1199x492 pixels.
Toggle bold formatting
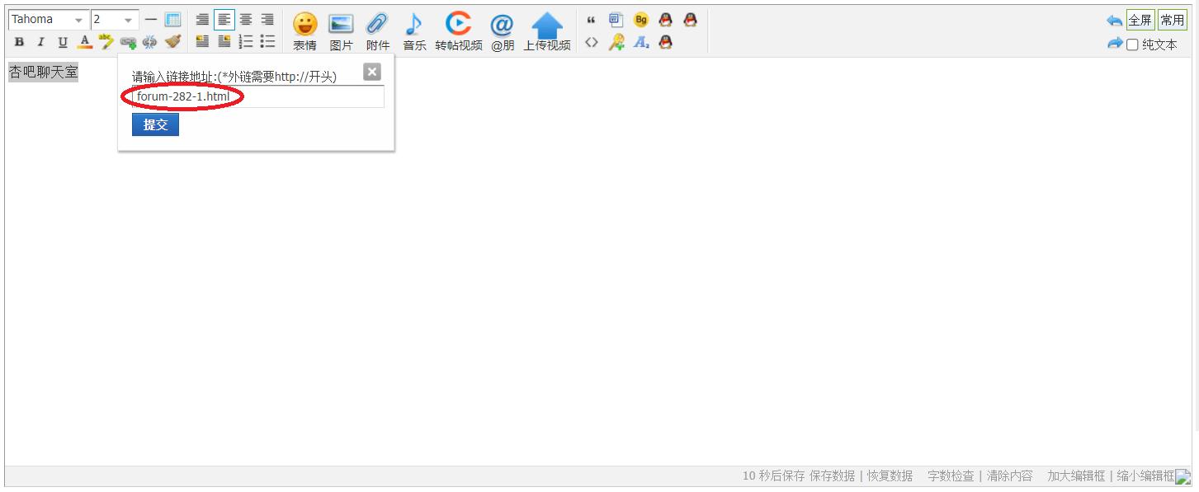[x=19, y=42]
